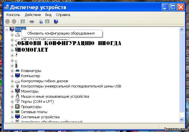Open the Вид menu

point(48,15)
